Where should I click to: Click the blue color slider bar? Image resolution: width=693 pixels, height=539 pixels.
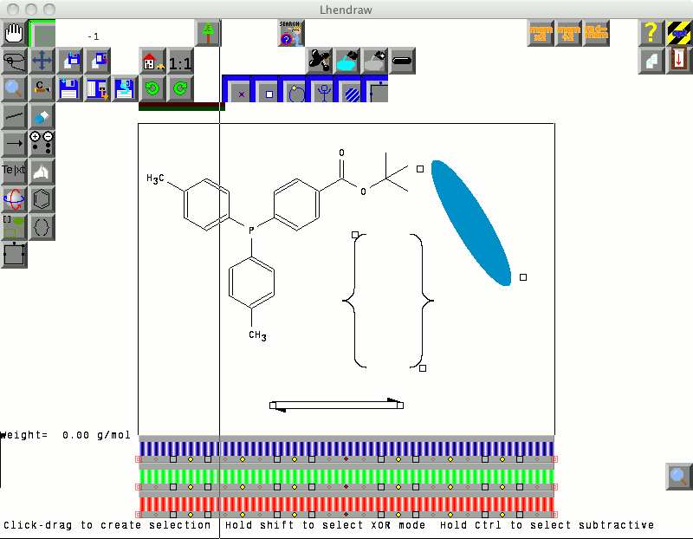346,448
